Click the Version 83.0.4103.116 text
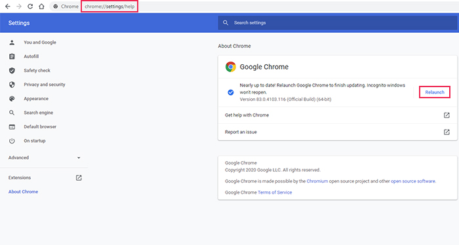The image size is (459, 245). (285, 100)
